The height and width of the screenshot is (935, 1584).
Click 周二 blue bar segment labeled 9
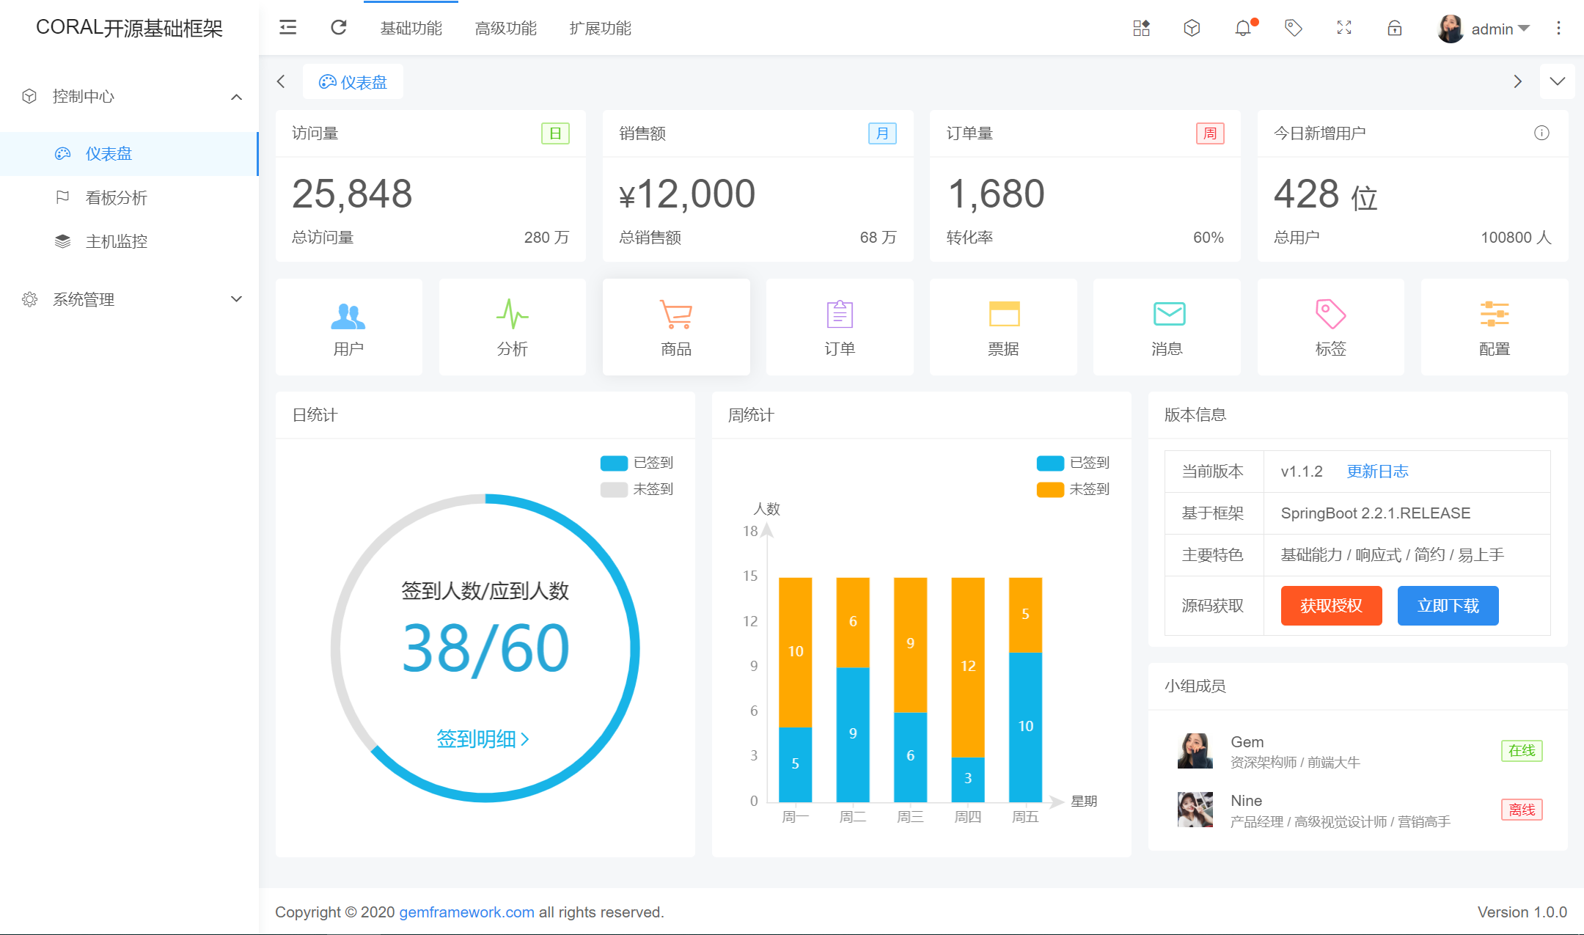853,734
